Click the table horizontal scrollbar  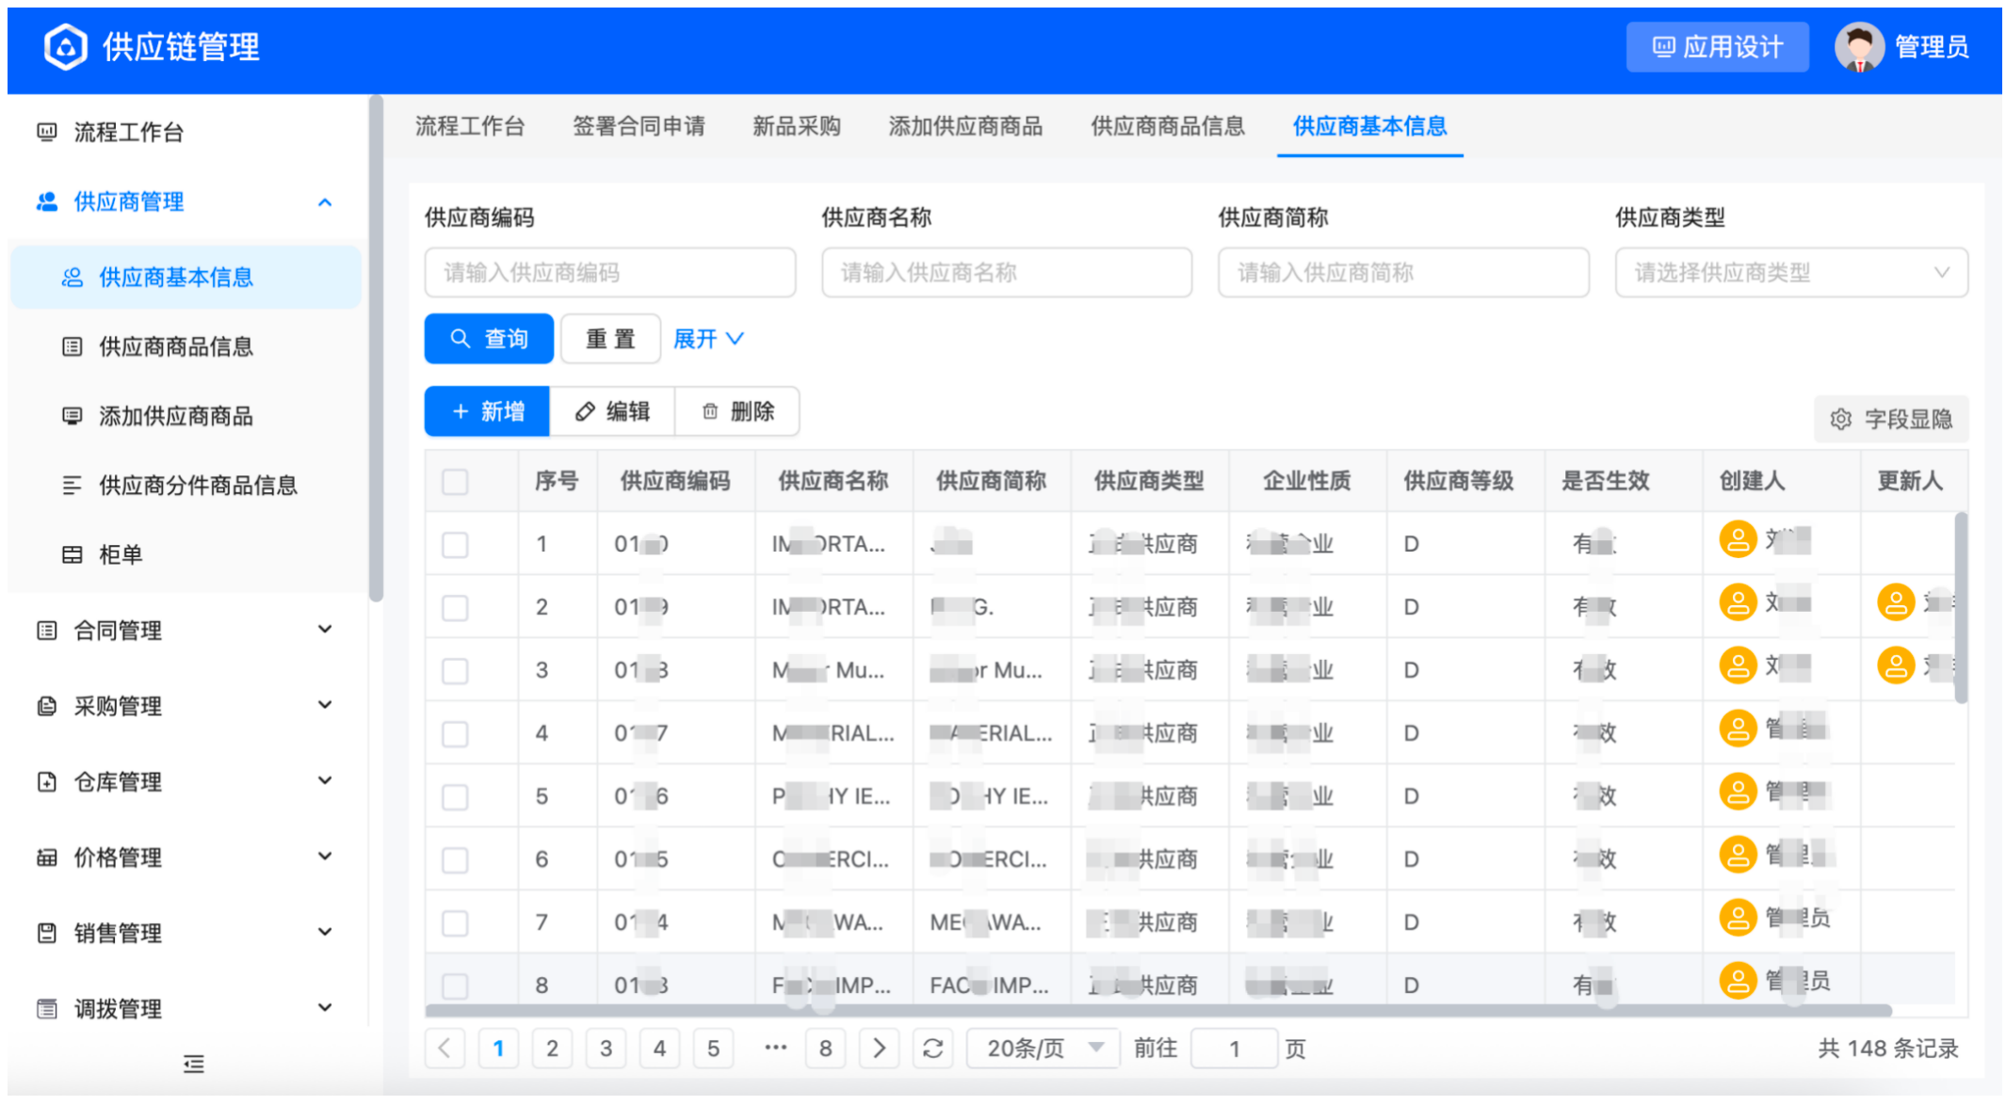(x=1158, y=1010)
